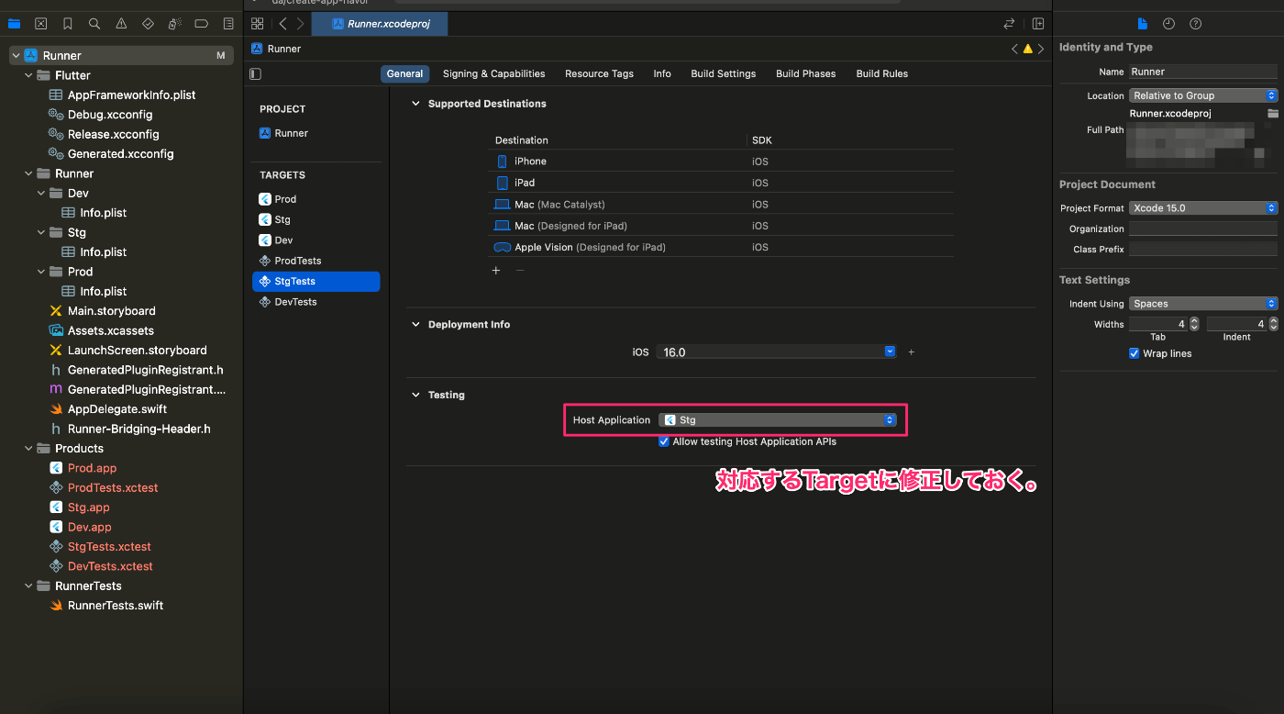Collapse the Testing section

tap(415, 395)
